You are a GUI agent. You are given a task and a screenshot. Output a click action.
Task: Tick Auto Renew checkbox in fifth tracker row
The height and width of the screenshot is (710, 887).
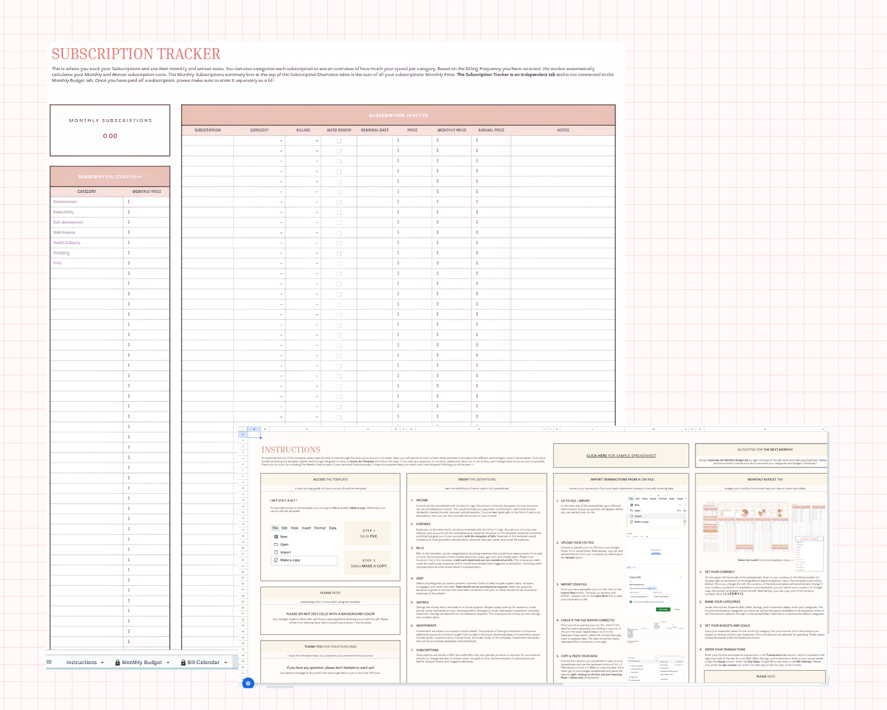coord(339,182)
